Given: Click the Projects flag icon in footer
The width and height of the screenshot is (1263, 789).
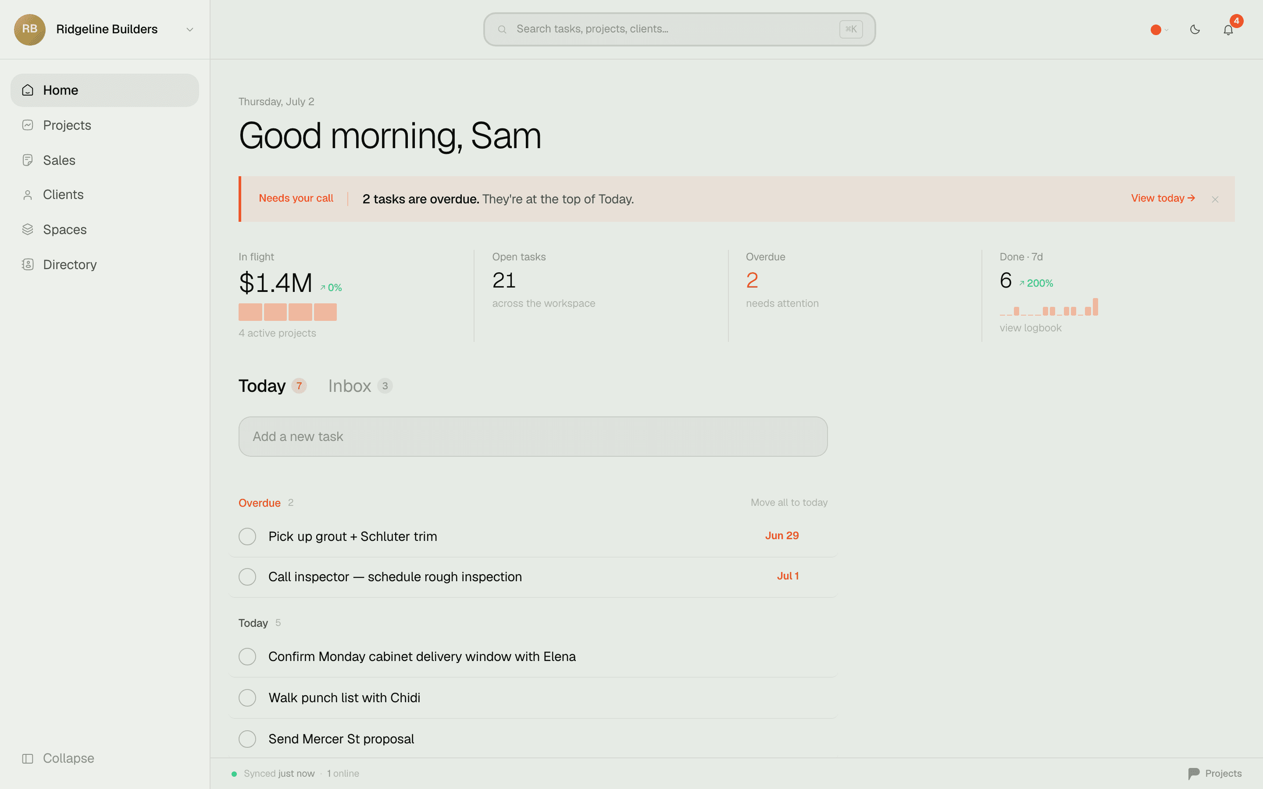Looking at the screenshot, I should [x=1194, y=774].
